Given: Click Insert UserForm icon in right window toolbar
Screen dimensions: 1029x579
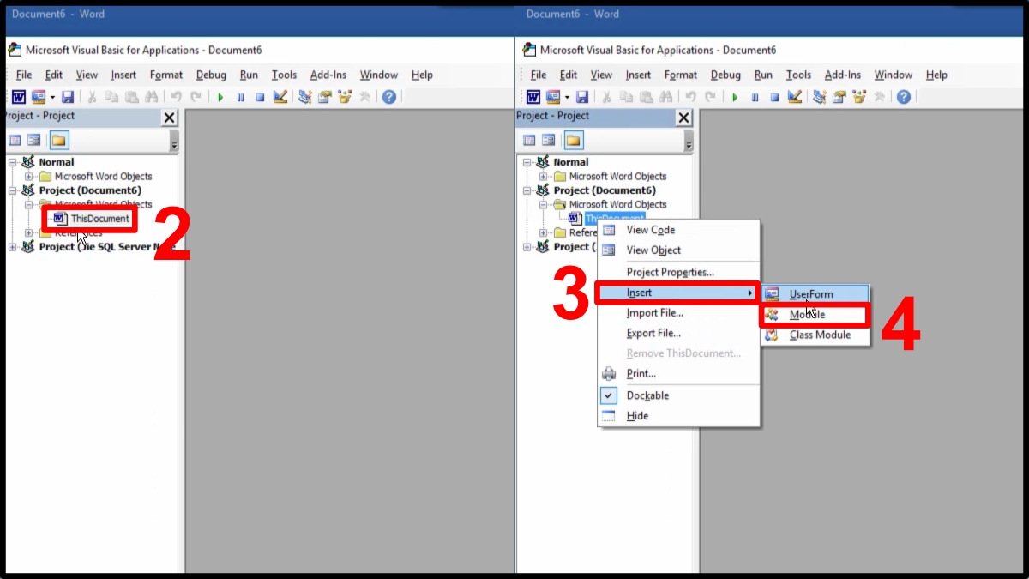Looking at the screenshot, I should (x=553, y=97).
